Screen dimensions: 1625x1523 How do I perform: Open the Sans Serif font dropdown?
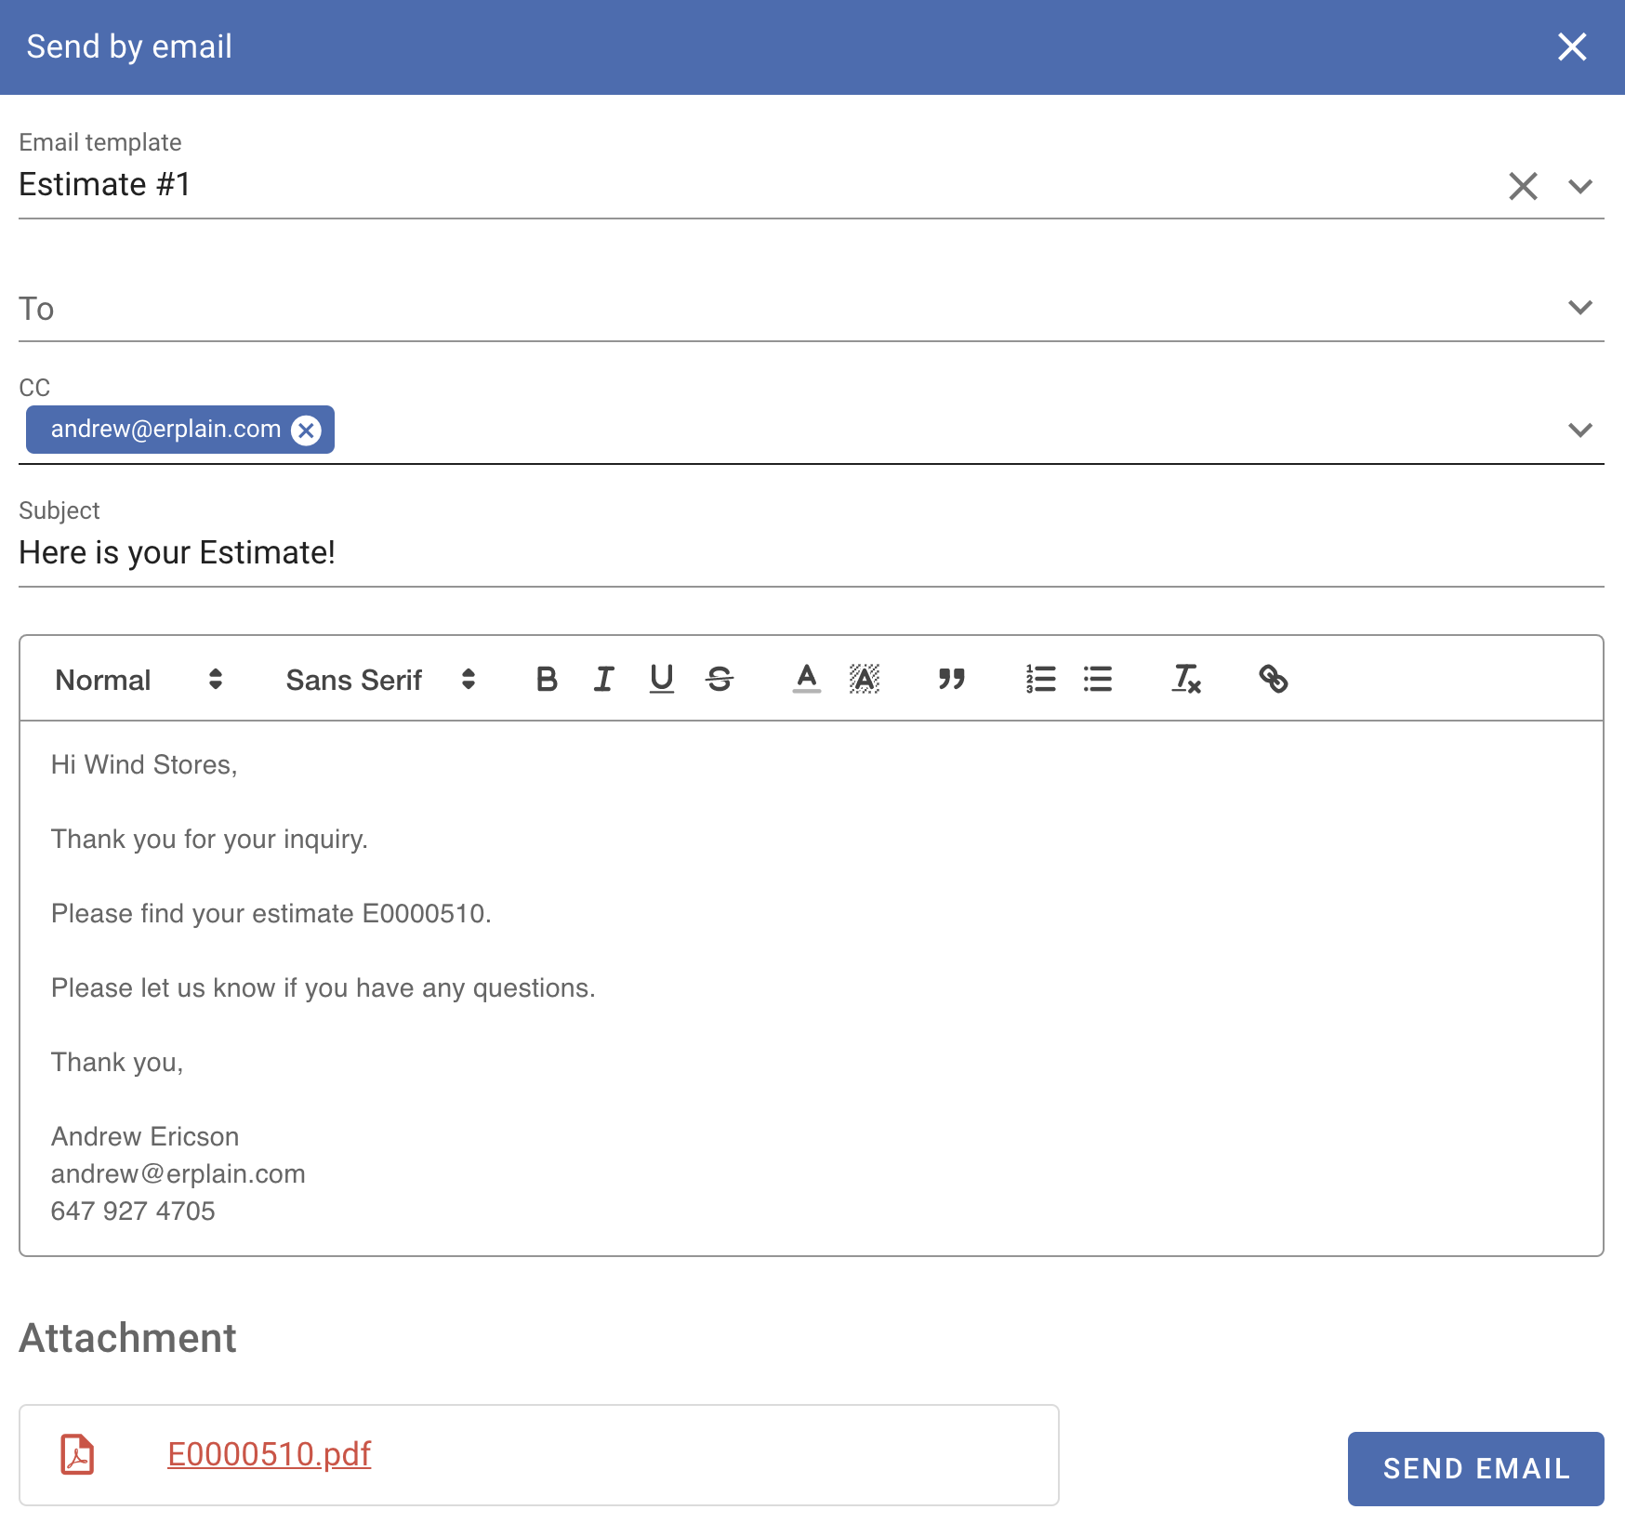pos(380,680)
